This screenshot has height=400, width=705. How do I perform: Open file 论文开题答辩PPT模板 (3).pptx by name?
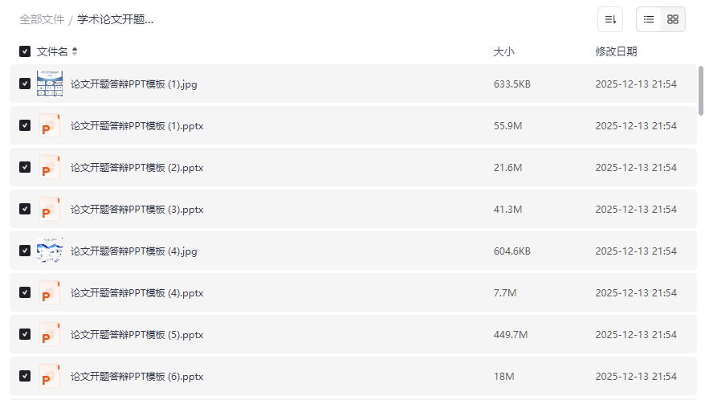coord(137,210)
